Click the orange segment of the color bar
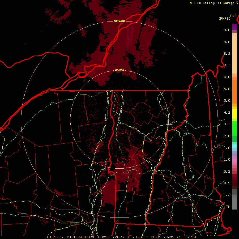This screenshot has height=239, width=239. point(234,91)
